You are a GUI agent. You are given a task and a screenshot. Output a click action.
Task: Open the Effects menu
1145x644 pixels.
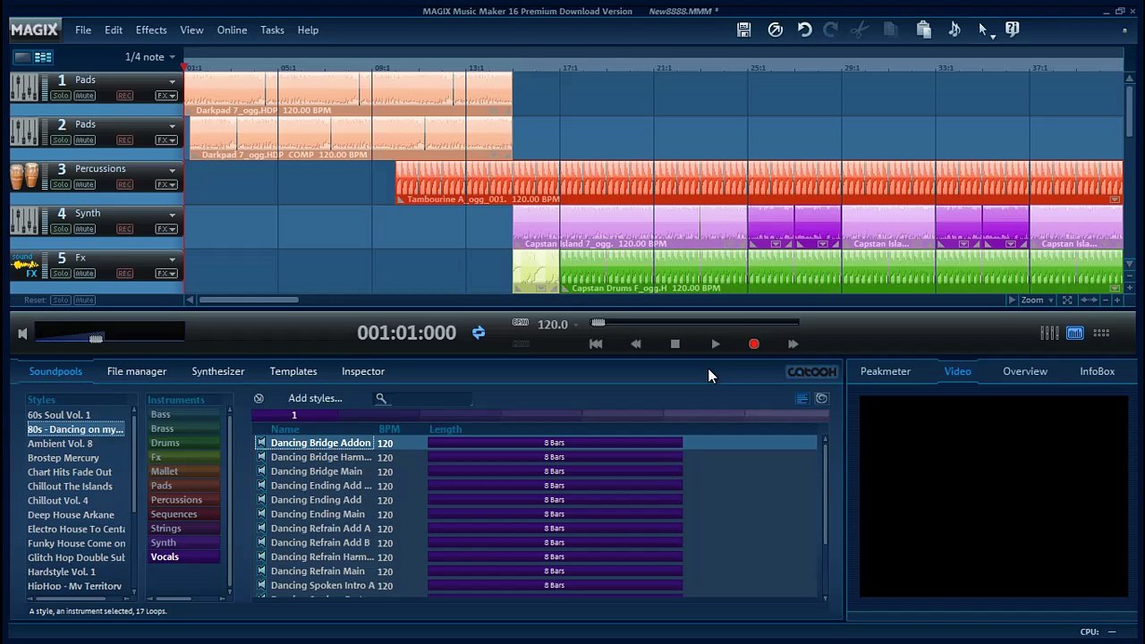151,30
